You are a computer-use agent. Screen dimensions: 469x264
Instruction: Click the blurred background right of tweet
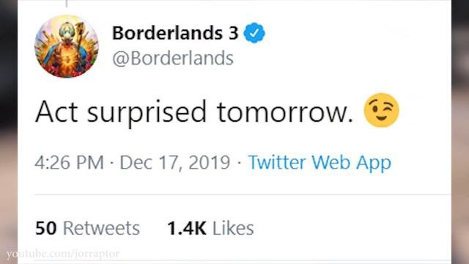click(460, 132)
